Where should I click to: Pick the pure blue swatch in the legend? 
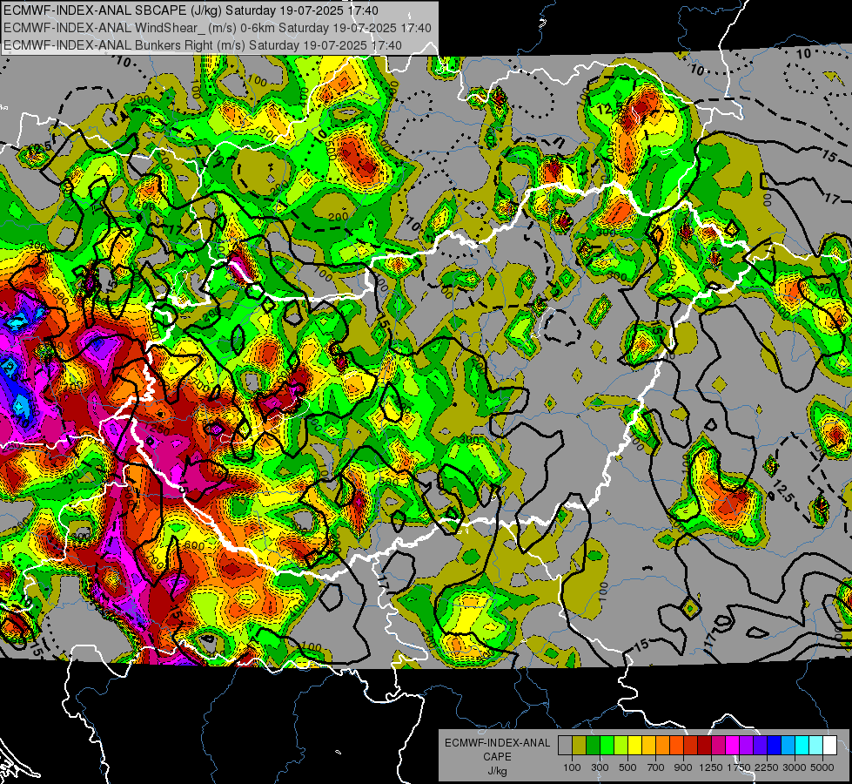(x=775, y=746)
